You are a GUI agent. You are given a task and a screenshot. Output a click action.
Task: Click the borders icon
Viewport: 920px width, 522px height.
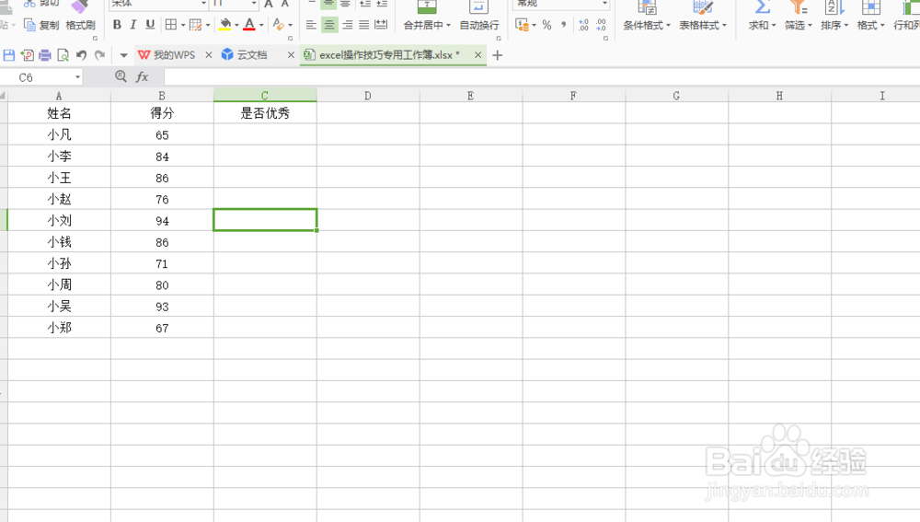[x=171, y=25]
